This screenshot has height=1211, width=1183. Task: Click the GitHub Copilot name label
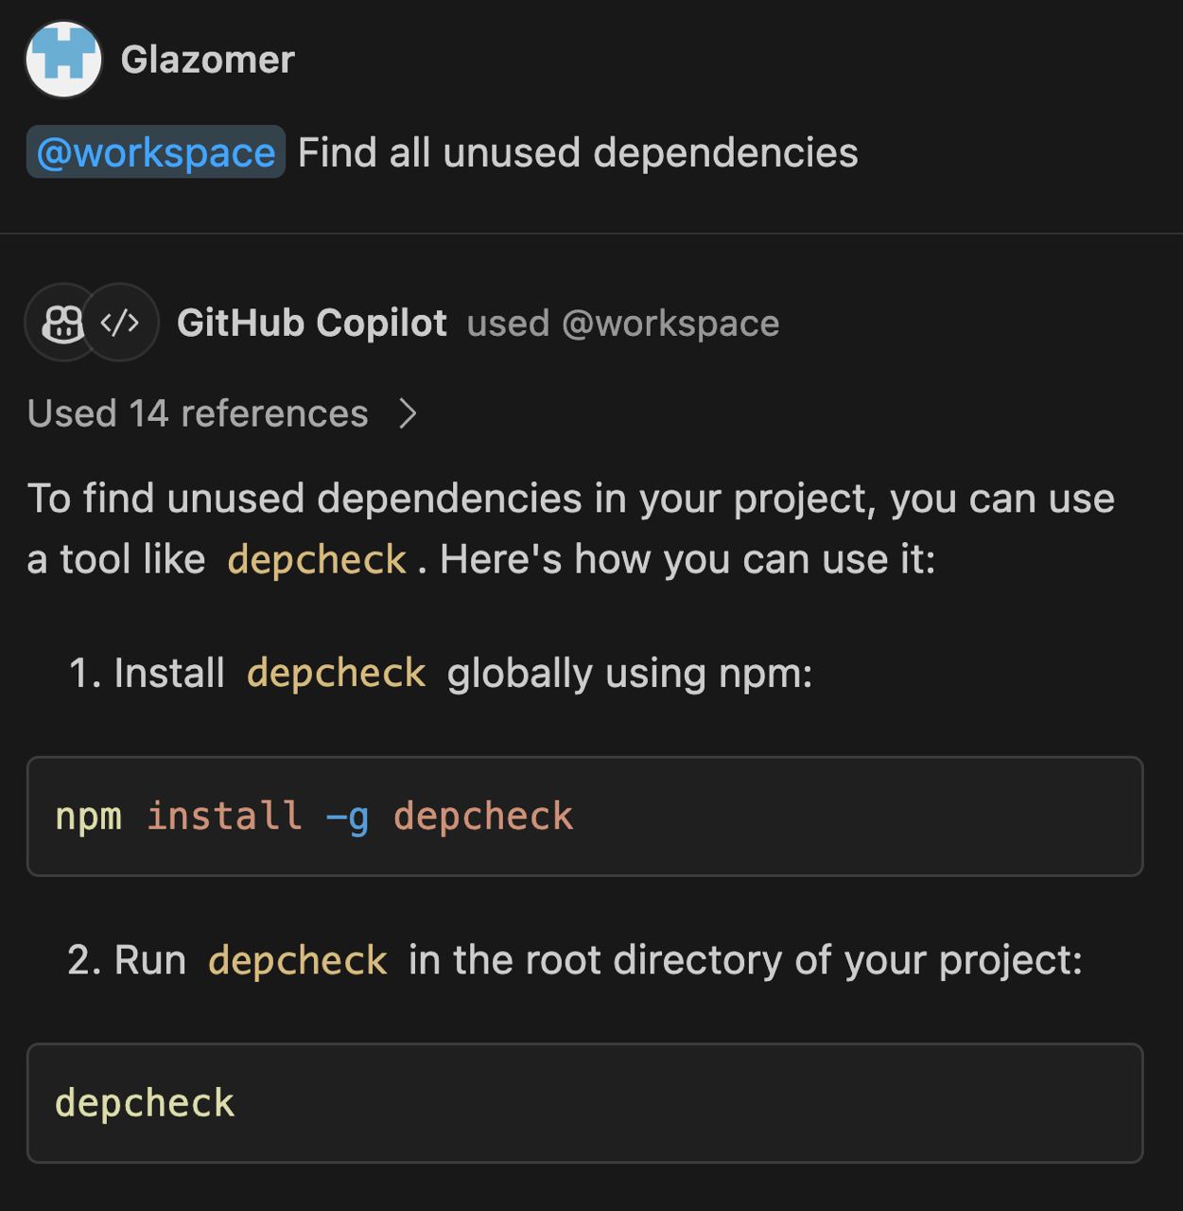click(312, 323)
